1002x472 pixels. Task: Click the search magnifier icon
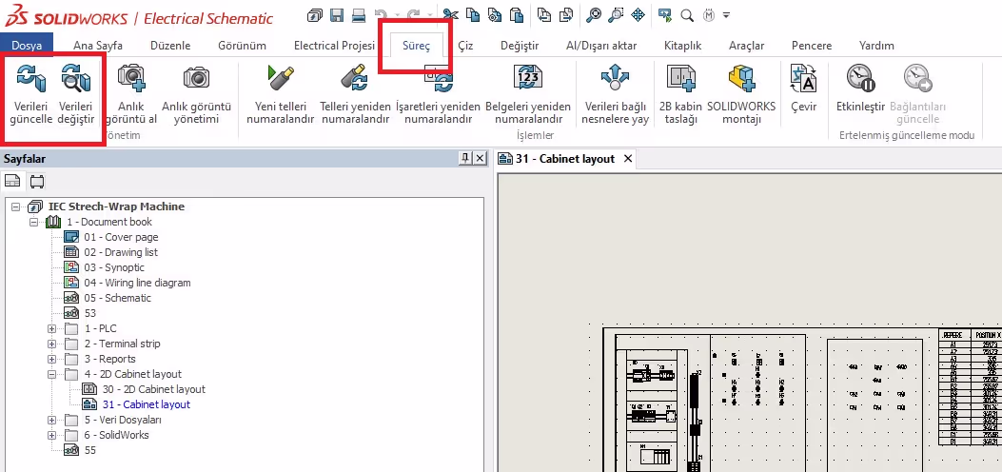click(x=687, y=16)
